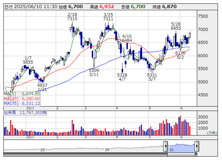The image size is (222, 160).
Task: Click the (万株) unit label
Action: [x=212, y=133]
